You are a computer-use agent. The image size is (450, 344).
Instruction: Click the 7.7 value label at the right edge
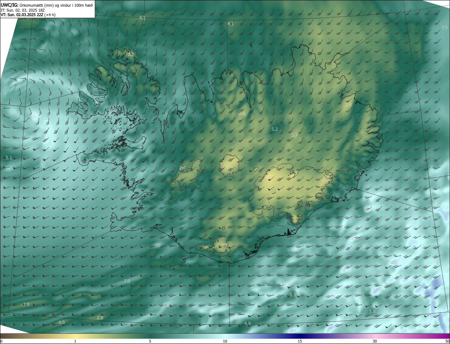[x=445, y=299]
